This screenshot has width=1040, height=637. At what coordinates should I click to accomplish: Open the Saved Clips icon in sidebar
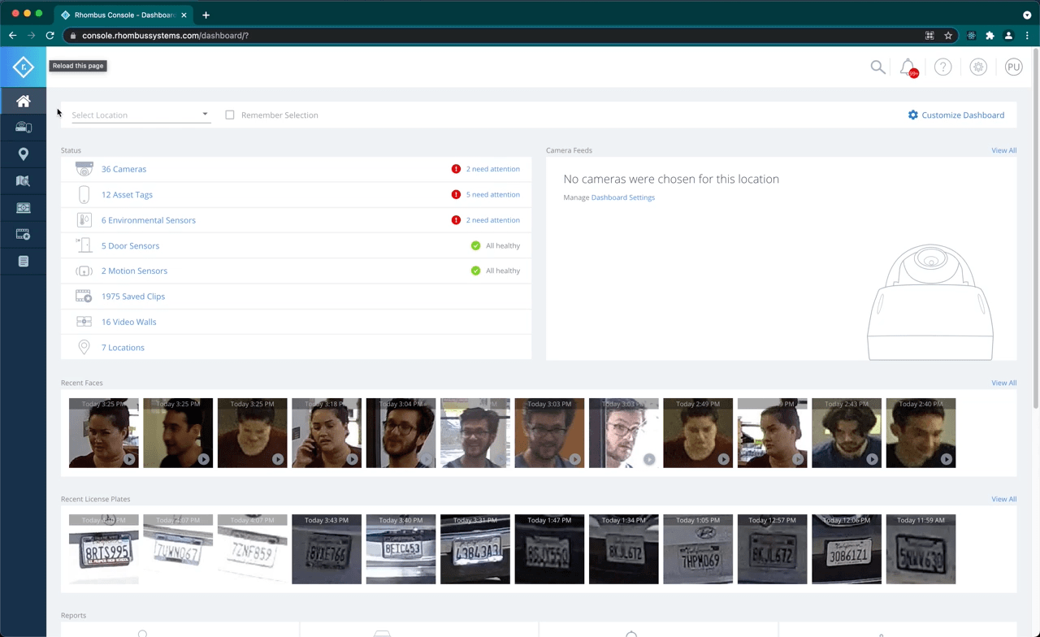(x=23, y=235)
